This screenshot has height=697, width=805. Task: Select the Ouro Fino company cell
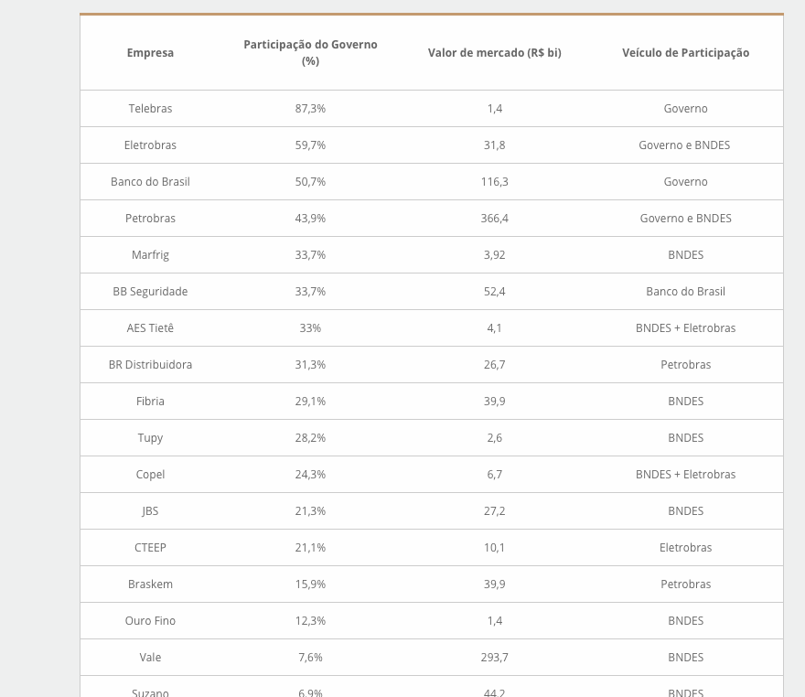(150, 621)
